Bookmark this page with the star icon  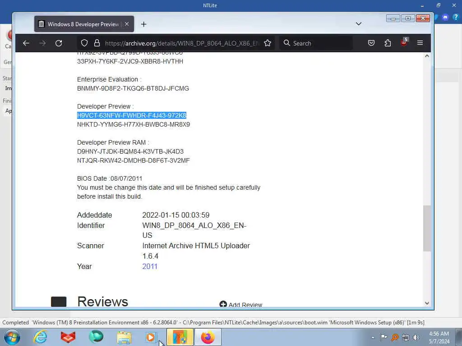[x=268, y=43]
